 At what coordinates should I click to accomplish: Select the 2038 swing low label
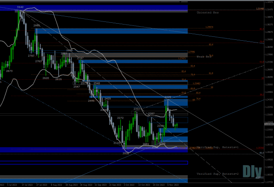[126, 153]
